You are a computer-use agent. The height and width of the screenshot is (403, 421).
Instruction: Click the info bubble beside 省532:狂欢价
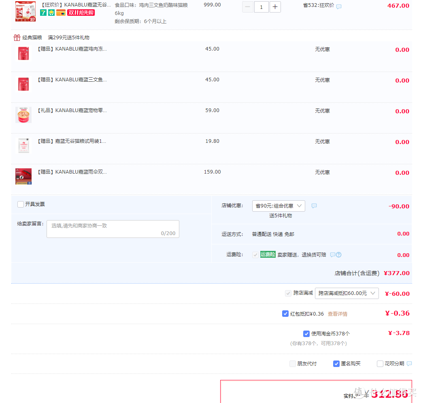(339, 6)
